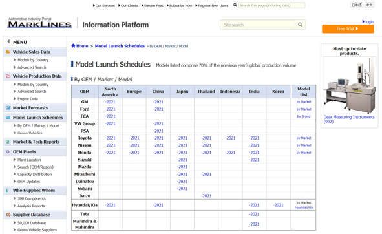Screen dimensions: 382x234
Task: Click the site search magnifier icon
Action: 300,25
